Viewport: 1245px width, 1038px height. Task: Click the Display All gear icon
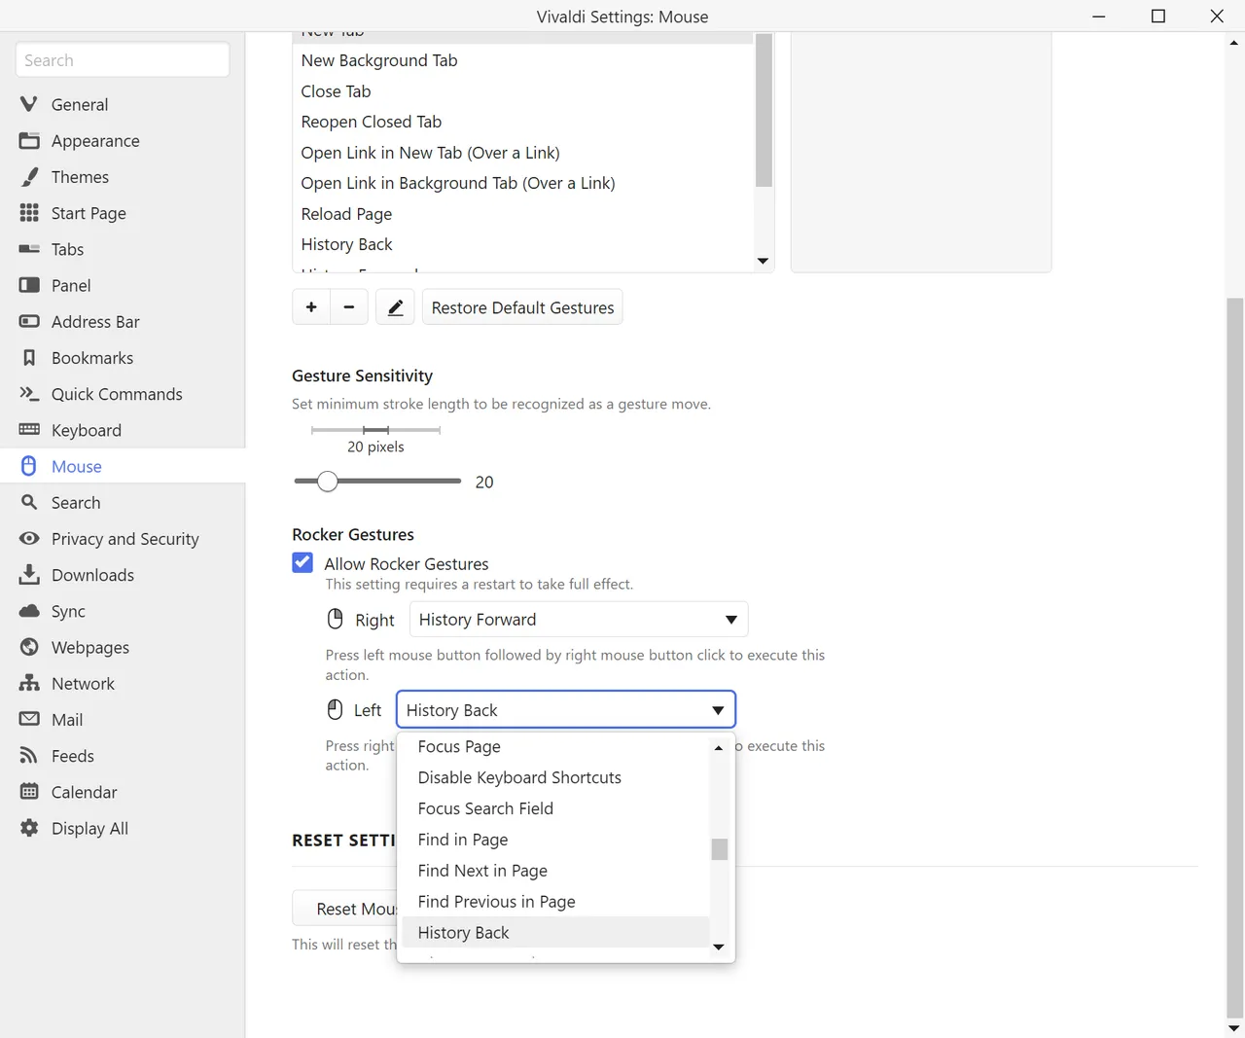(29, 828)
